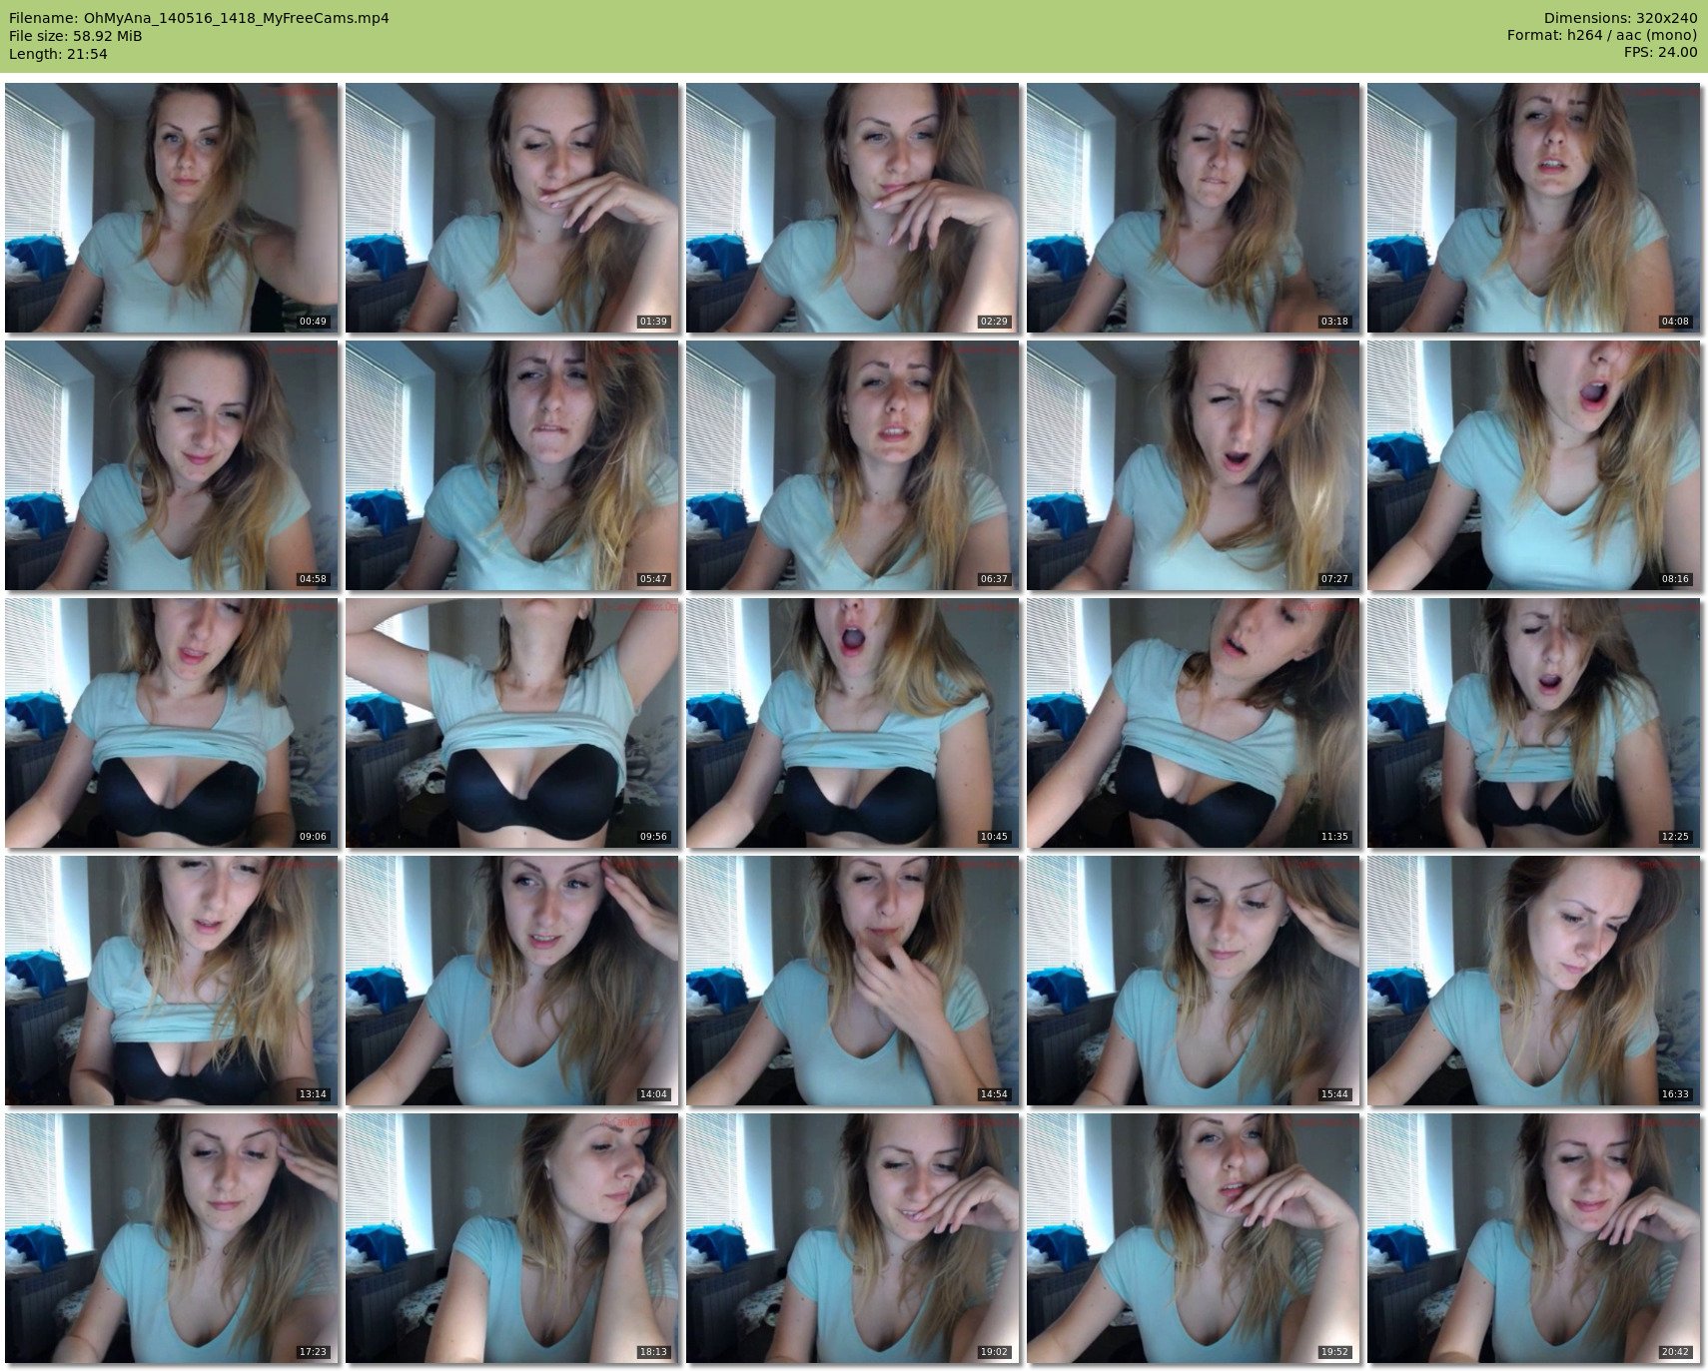Click the thumbnail marked 14:54

point(852,981)
